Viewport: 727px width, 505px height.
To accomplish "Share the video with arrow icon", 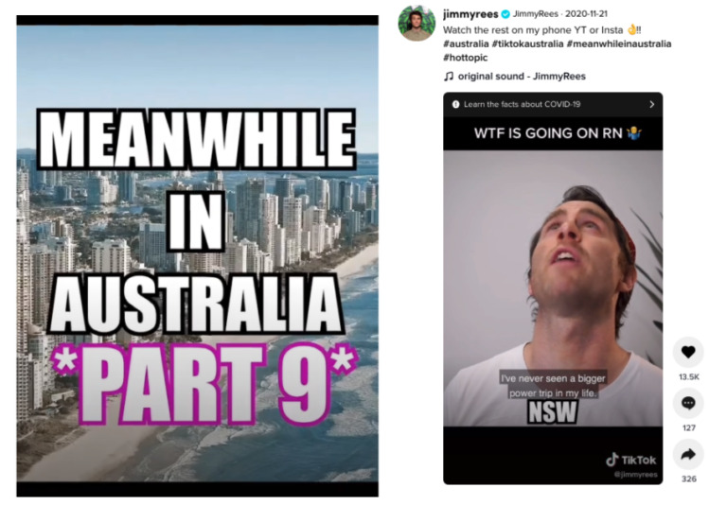I will tap(688, 455).
